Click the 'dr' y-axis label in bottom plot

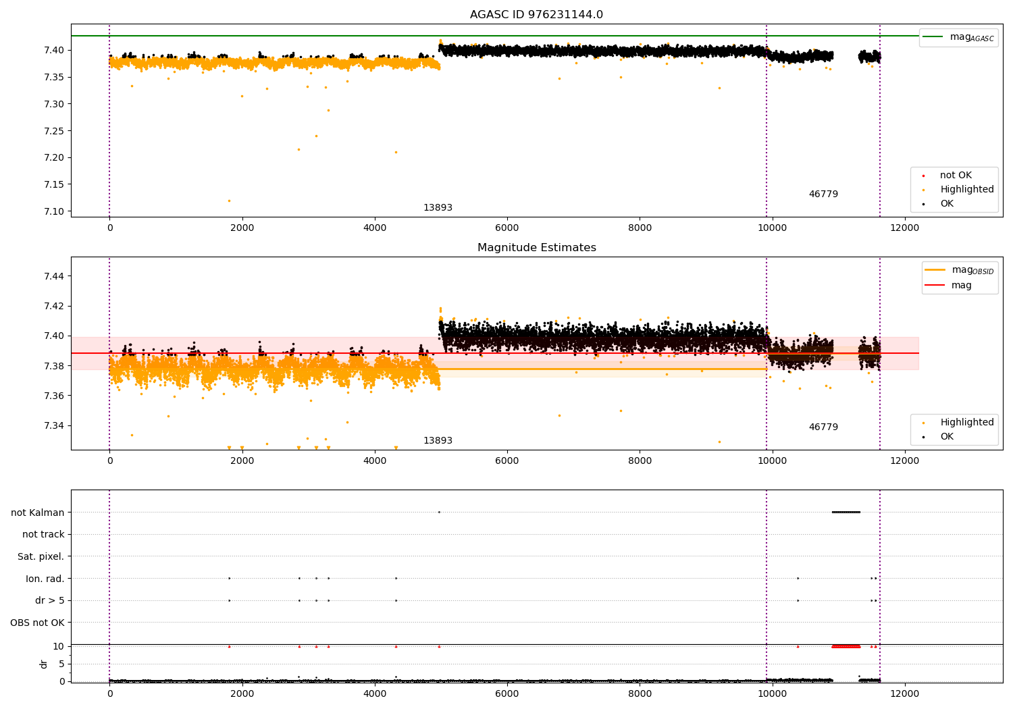(44, 664)
